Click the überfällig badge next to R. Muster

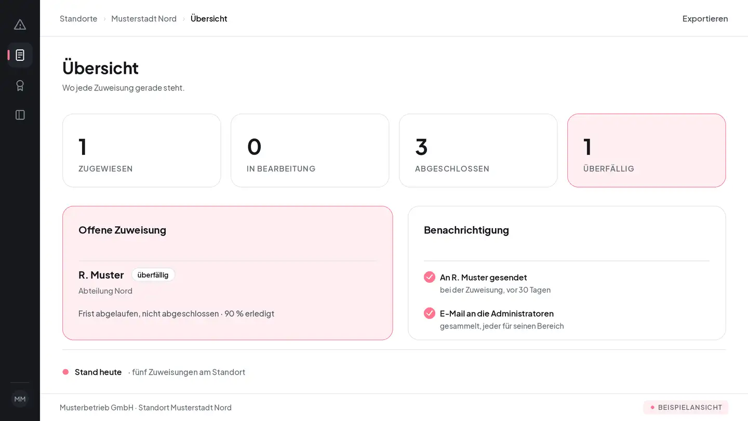click(x=153, y=275)
